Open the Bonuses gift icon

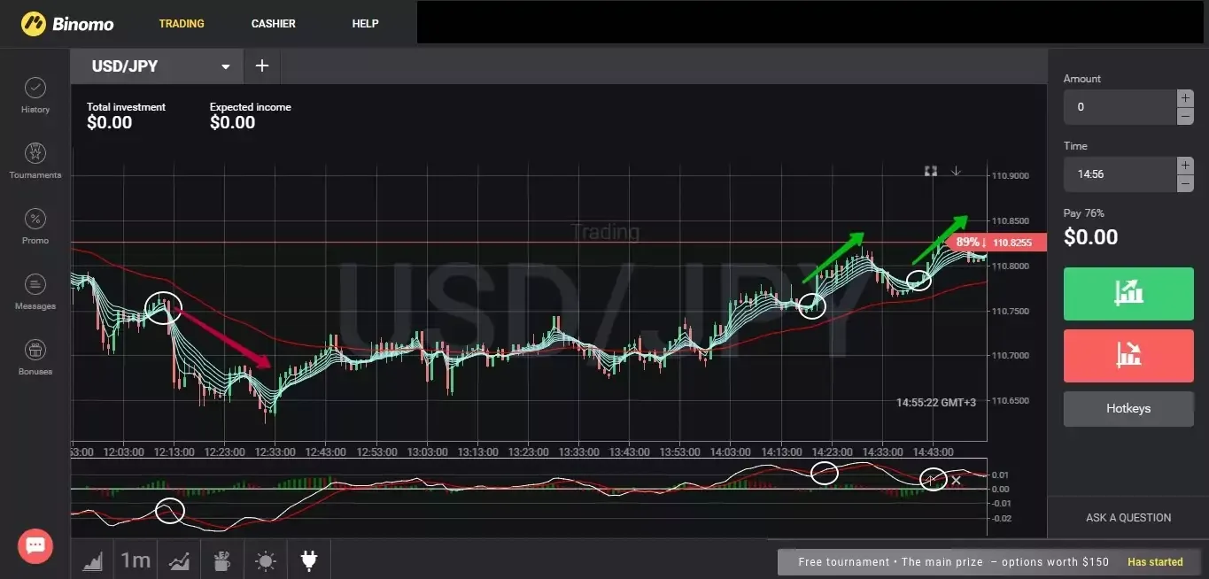click(x=35, y=350)
